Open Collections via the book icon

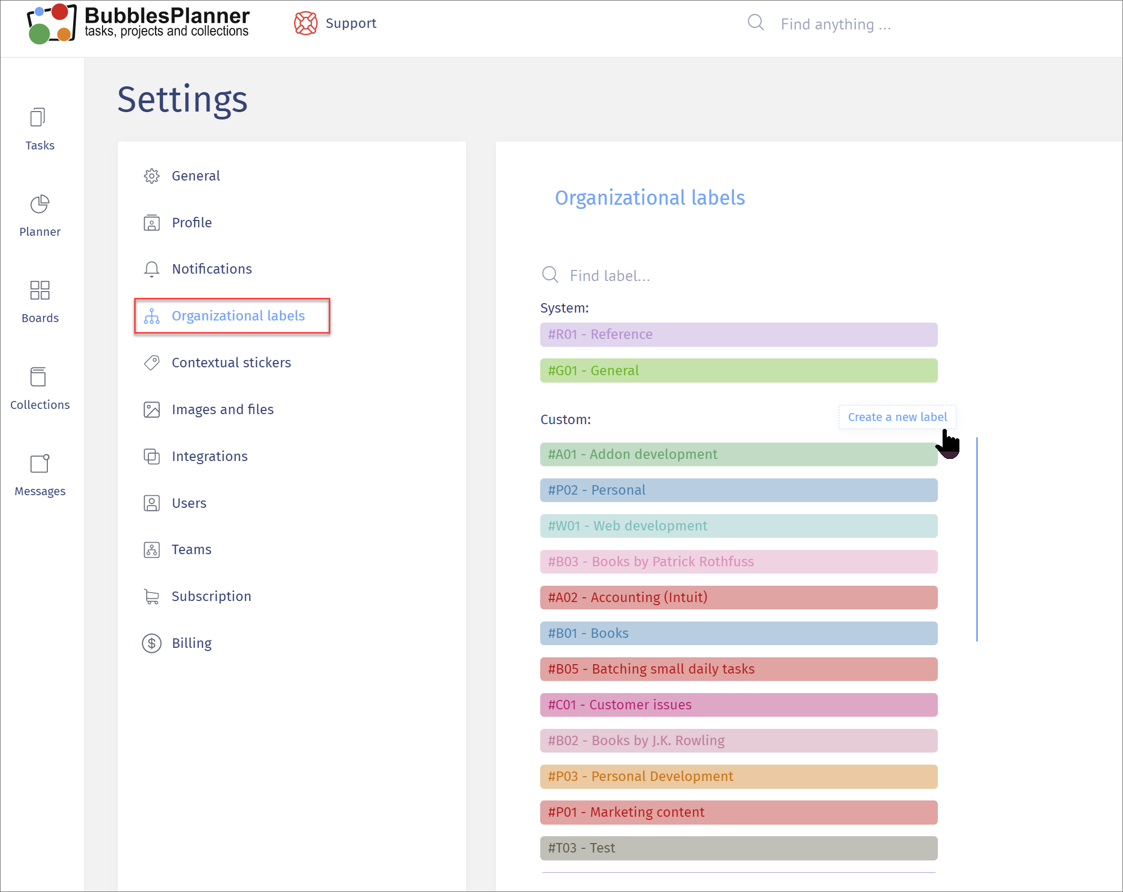(x=38, y=377)
